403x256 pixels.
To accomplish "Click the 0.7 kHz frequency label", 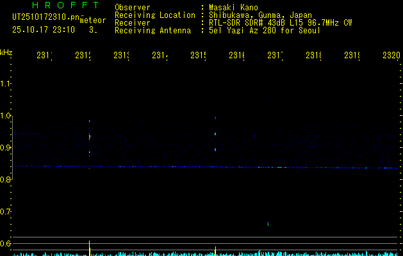I will point(5,212).
